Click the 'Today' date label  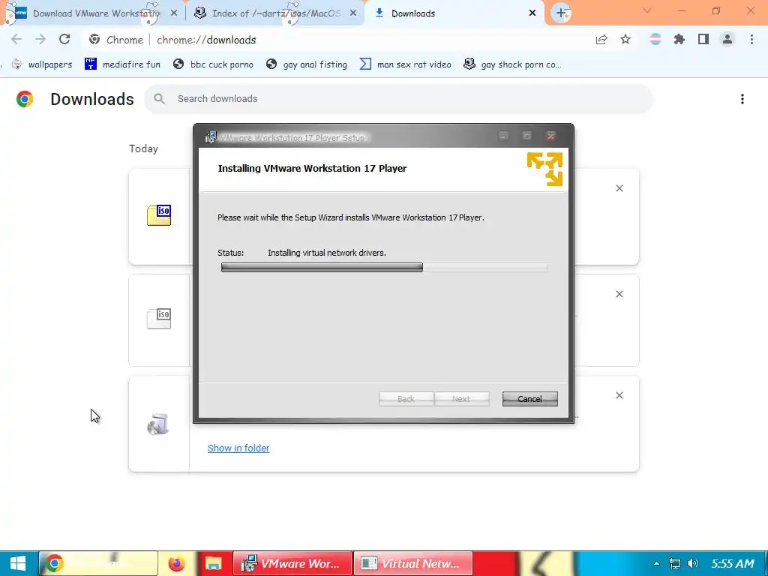[143, 149]
